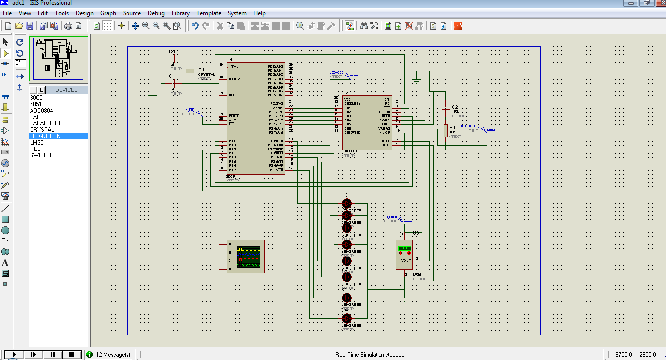Toggle the grid display button
This screenshot has width=666, height=360.
point(107,26)
